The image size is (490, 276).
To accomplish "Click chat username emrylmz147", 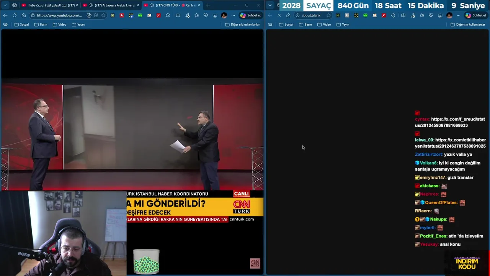I will (x=433, y=177).
